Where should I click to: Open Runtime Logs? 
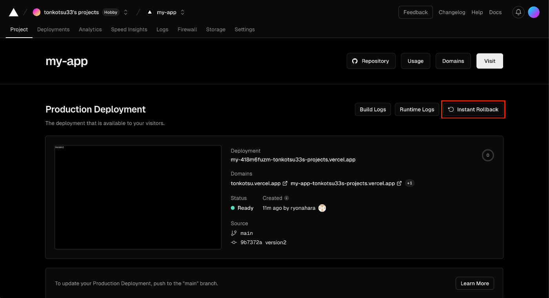pos(417,109)
